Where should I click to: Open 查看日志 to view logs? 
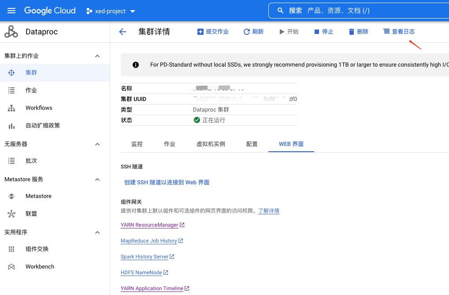tap(399, 32)
